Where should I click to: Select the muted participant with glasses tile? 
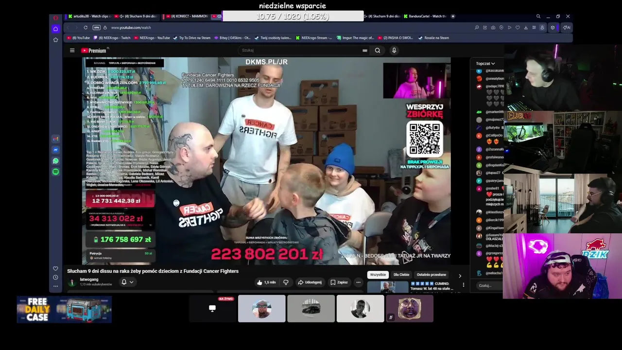[x=410, y=308]
